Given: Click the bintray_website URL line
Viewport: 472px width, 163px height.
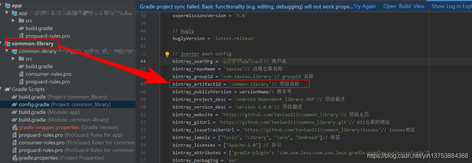Looking at the screenshot, I should click(270, 115).
